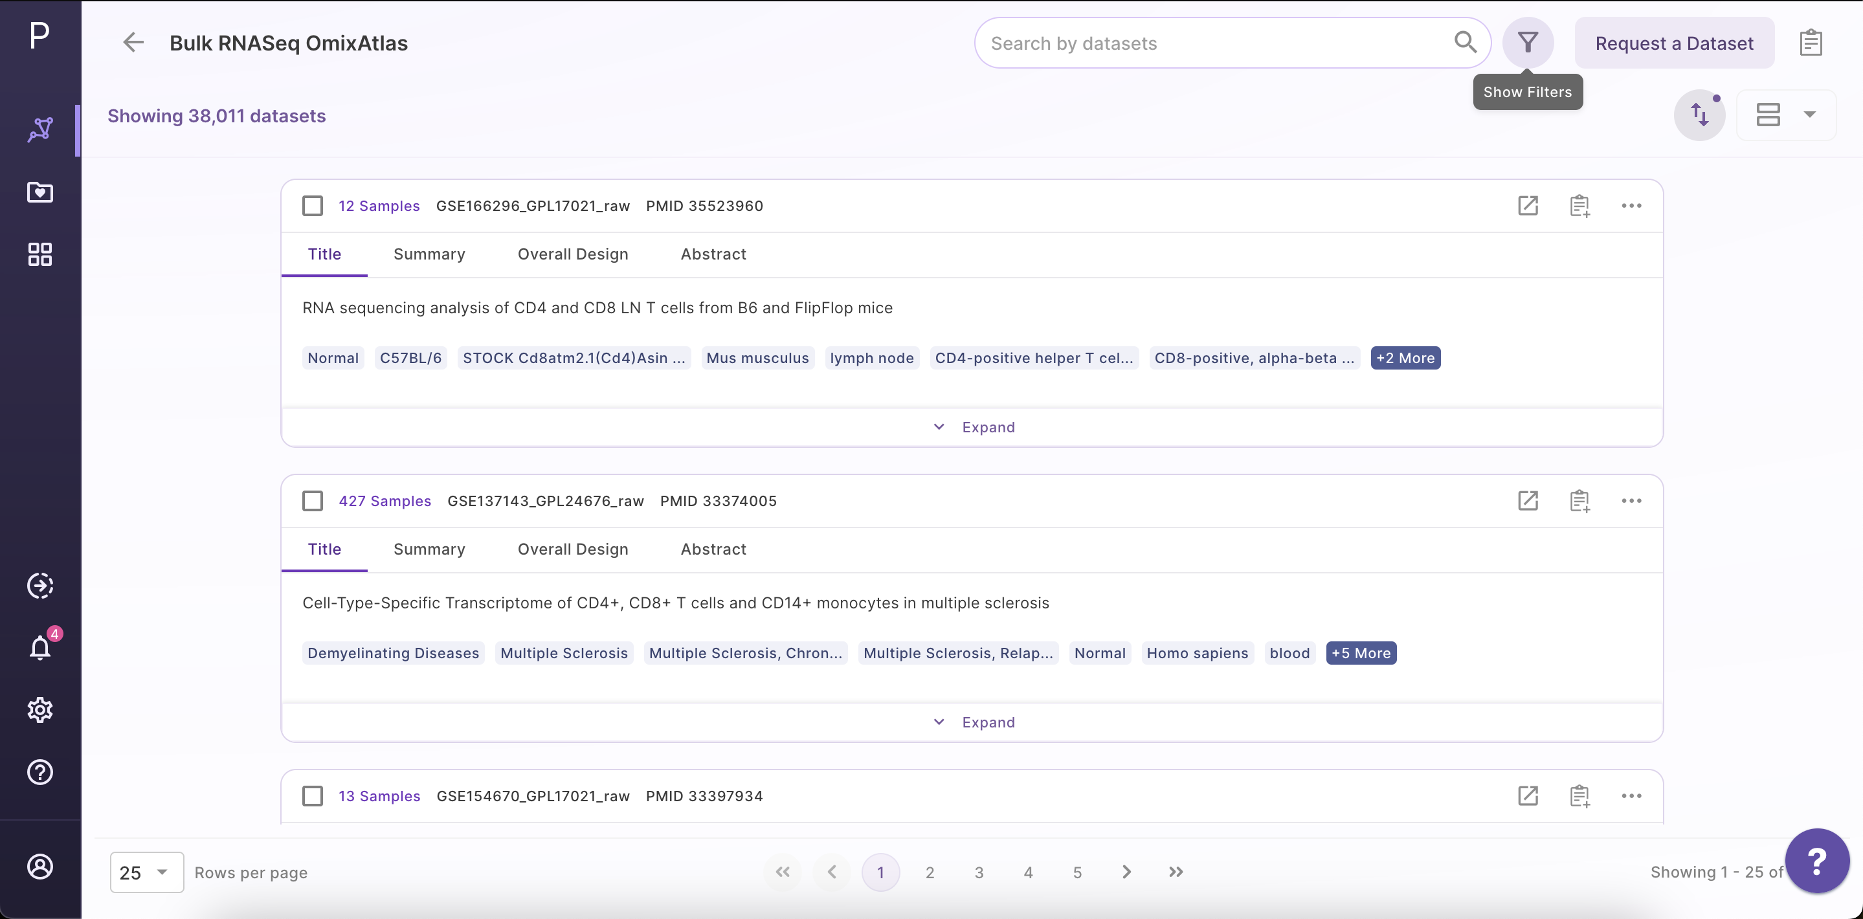Click the dashed circle arrow icon in sidebar

coord(39,586)
